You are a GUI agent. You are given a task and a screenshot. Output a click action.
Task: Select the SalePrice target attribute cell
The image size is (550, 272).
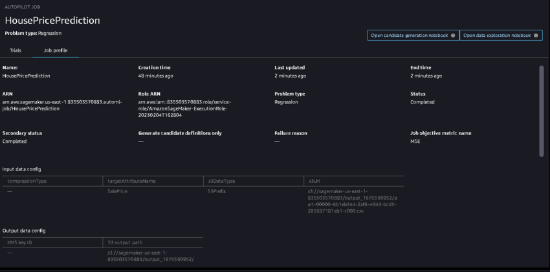pos(118,191)
